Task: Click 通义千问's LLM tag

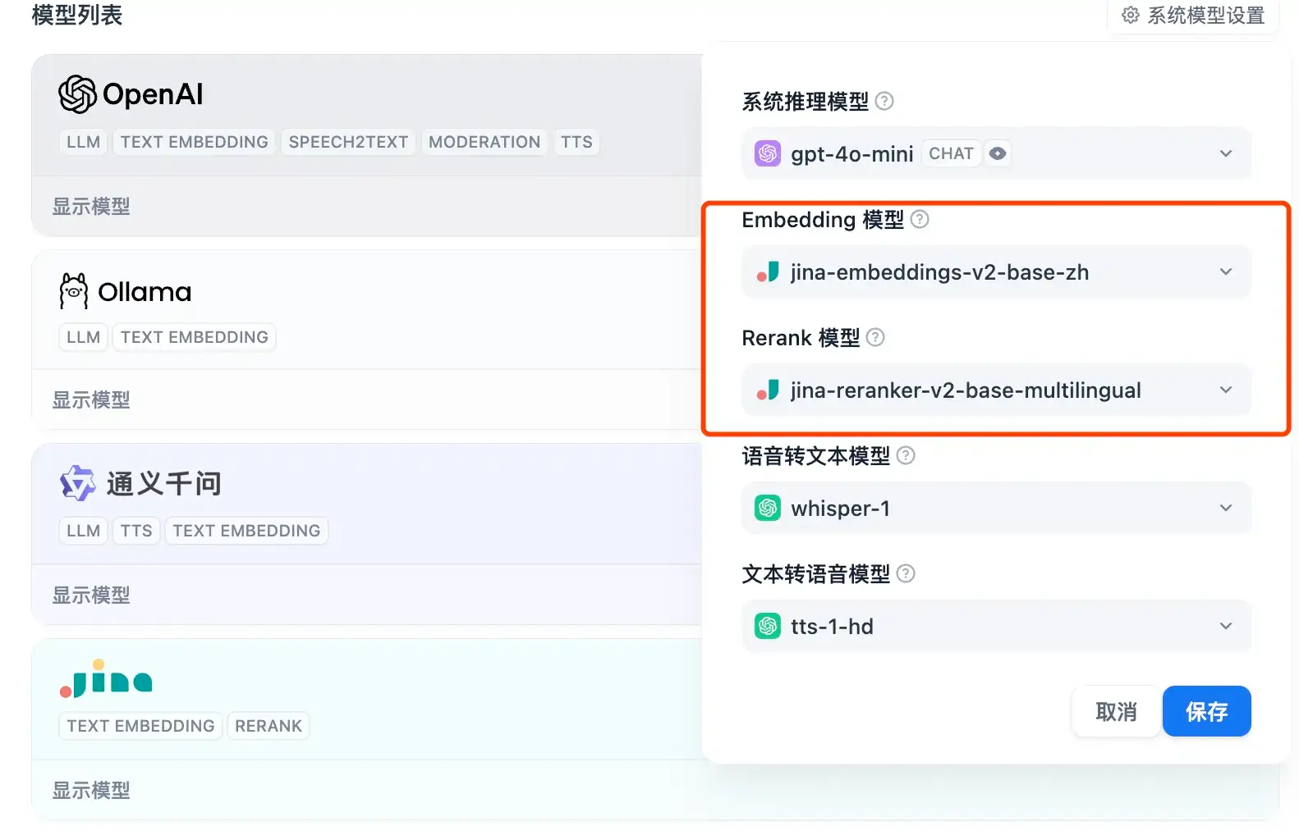Action: 83,531
